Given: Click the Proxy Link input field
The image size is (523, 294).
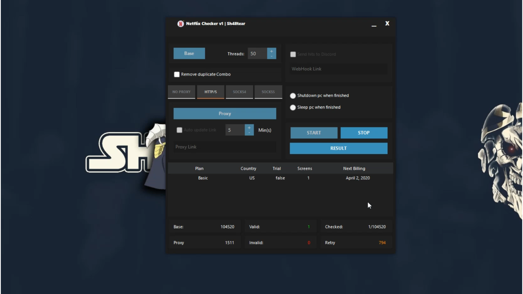Looking at the screenshot, I should click(225, 147).
